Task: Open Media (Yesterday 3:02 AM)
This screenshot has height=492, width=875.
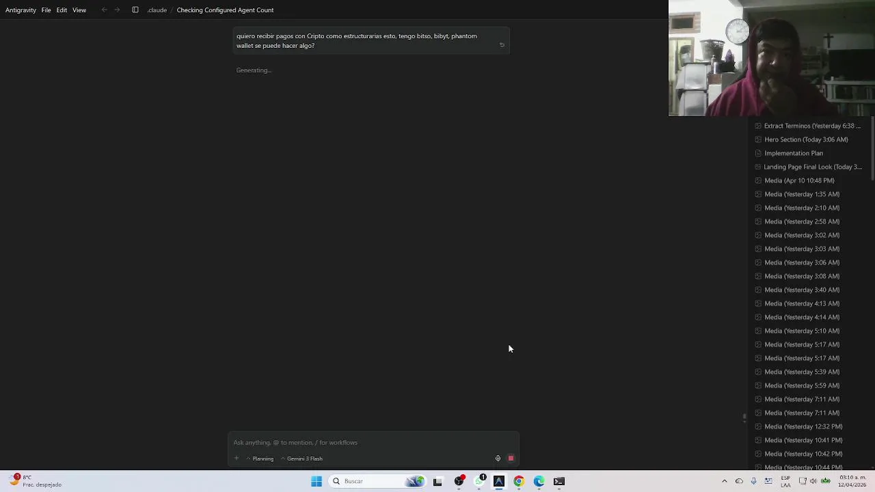Action: pos(802,235)
